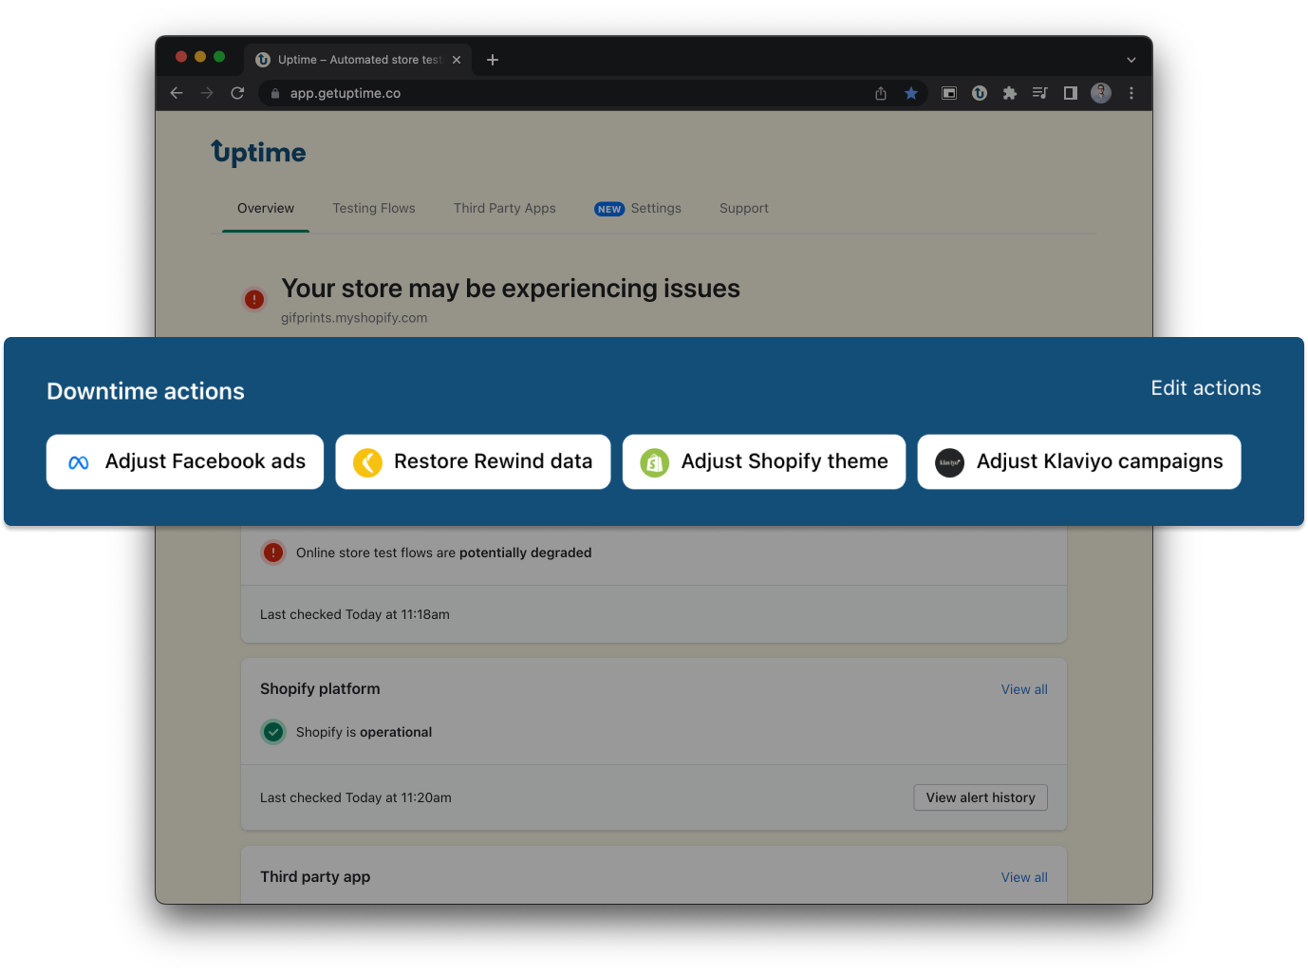Click the macOS yellow minimize button
This screenshot has width=1308, height=974.
coord(200,57)
